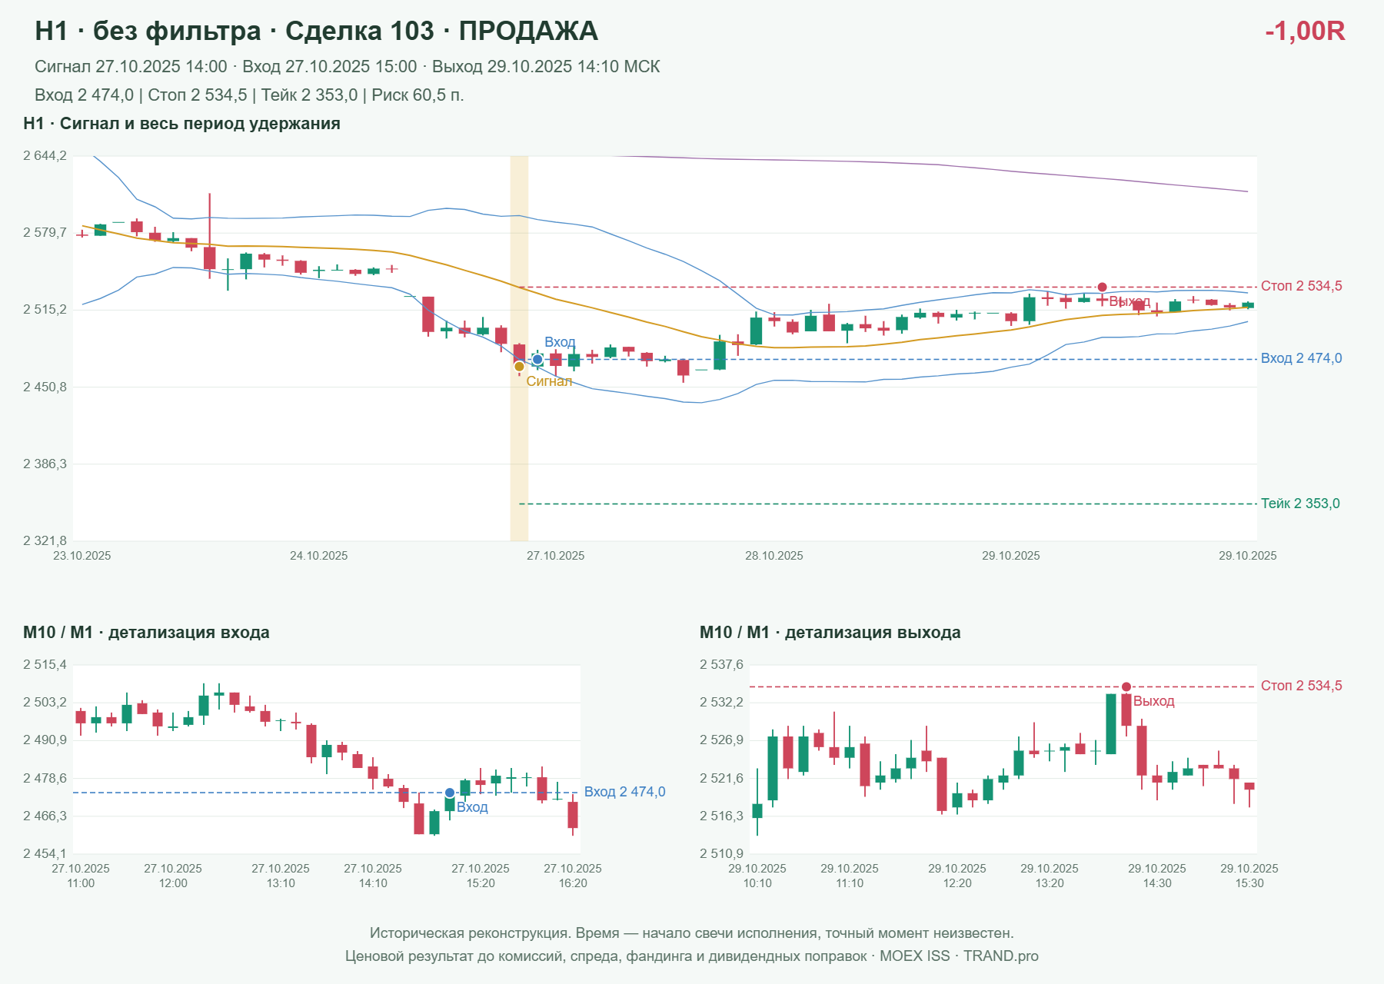Click heading 'H1 · Сигнал и весь период удержания'
Image resolution: width=1384 pixels, height=984 pixels.
(181, 124)
